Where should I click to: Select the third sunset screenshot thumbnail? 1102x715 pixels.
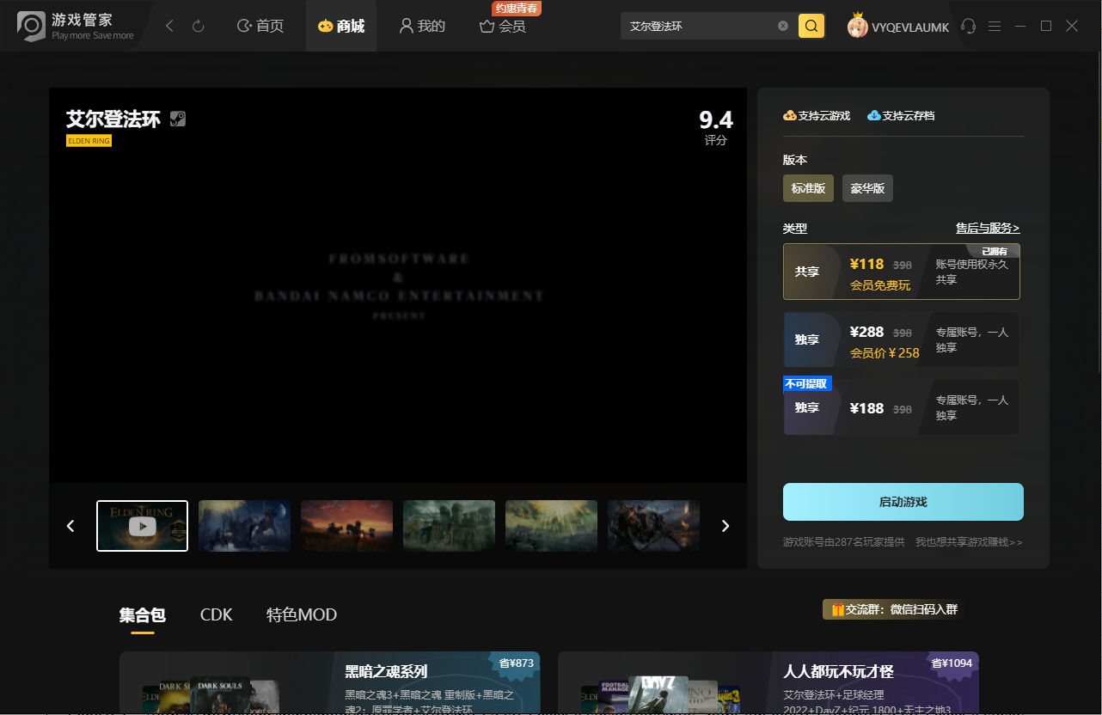tap(346, 526)
